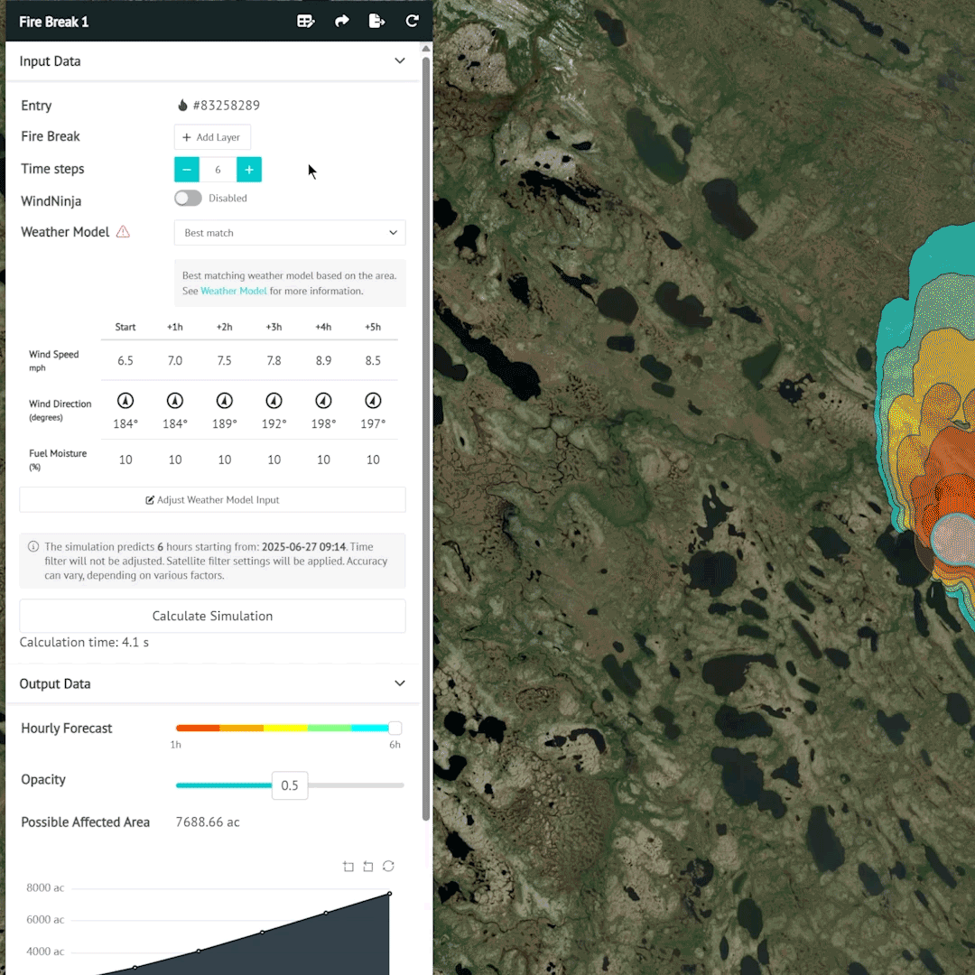Viewport: 975px width, 975px height.
Task: Click Adjust Weather Model Input button
Action: 212,500
